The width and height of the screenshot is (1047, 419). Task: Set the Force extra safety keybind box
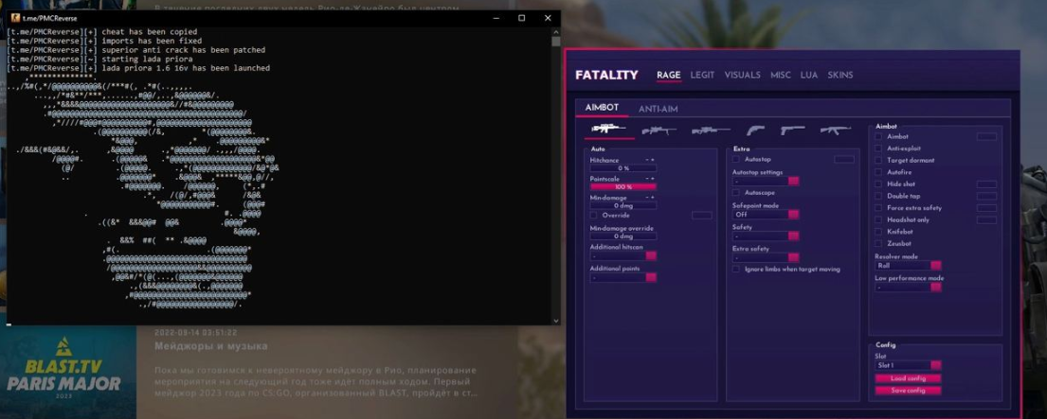tap(987, 208)
